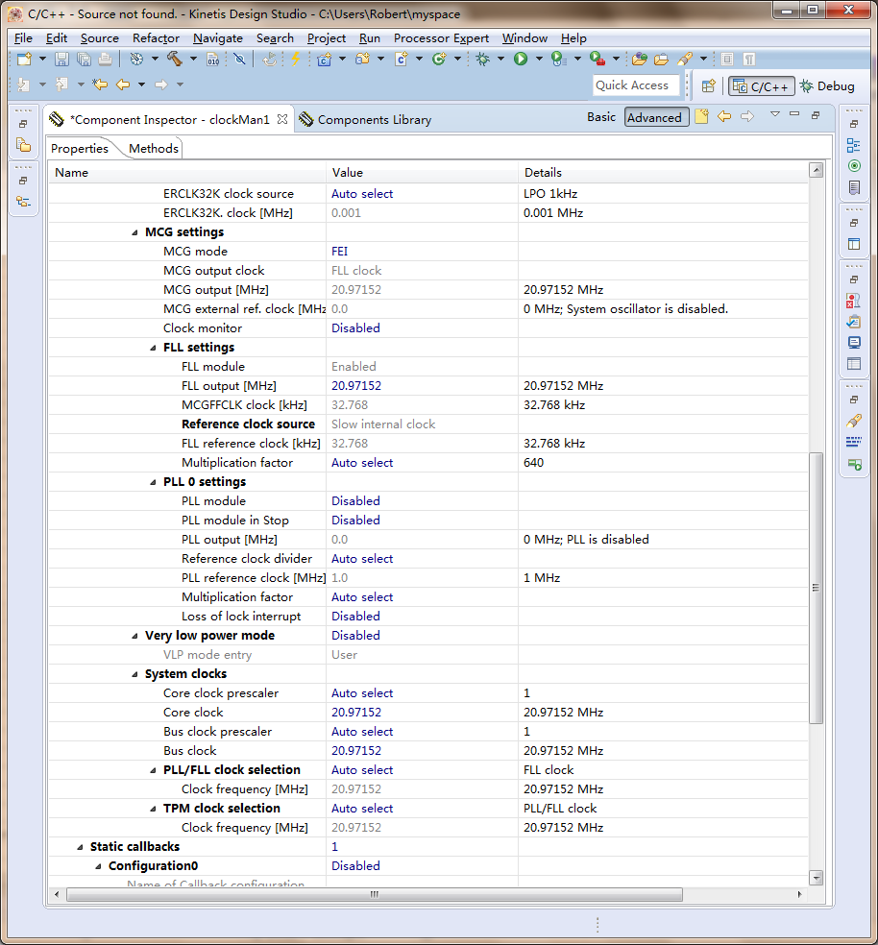Click the Back arrow in navigation toolbar

123,85
